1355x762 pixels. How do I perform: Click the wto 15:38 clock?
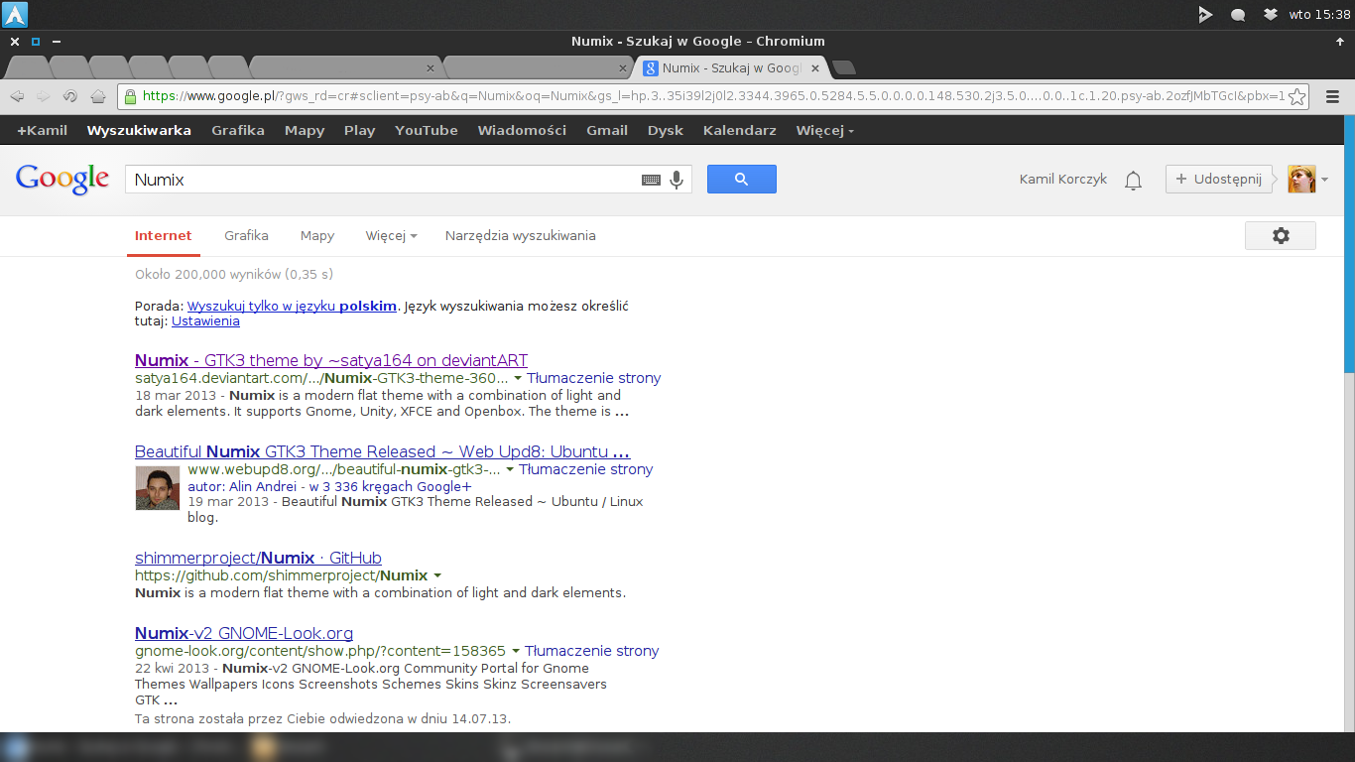pyautogui.click(x=1319, y=14)
